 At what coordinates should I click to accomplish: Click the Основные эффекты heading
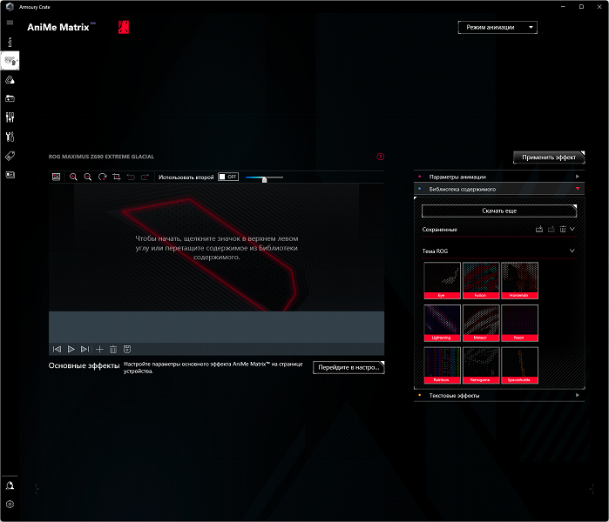[x=84, y=365]
